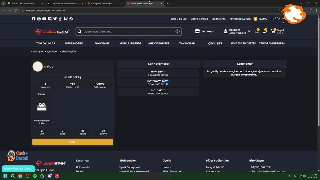Click the game search input field

click(x=128, y=31)
